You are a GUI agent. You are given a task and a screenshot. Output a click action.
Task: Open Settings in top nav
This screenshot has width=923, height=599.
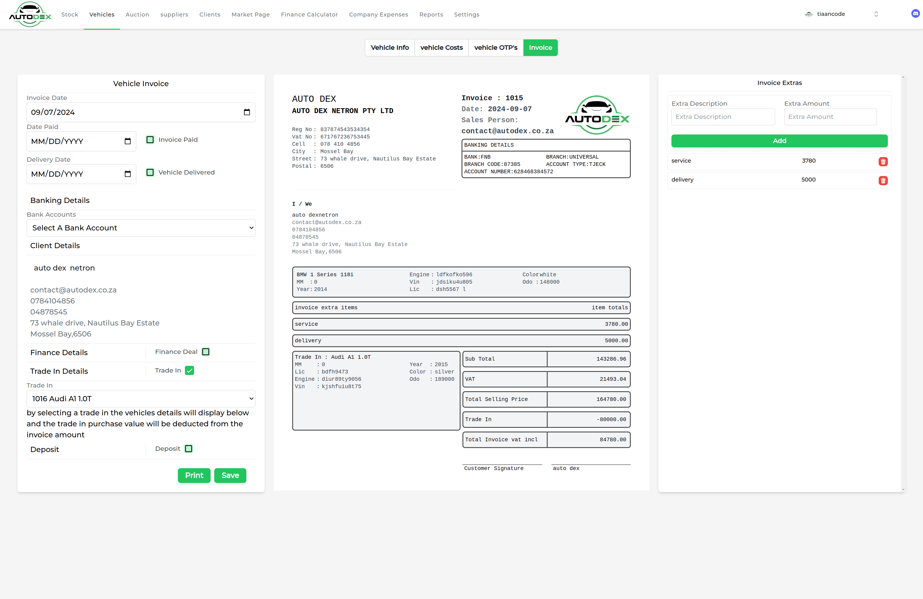click(x=466, y=14)
